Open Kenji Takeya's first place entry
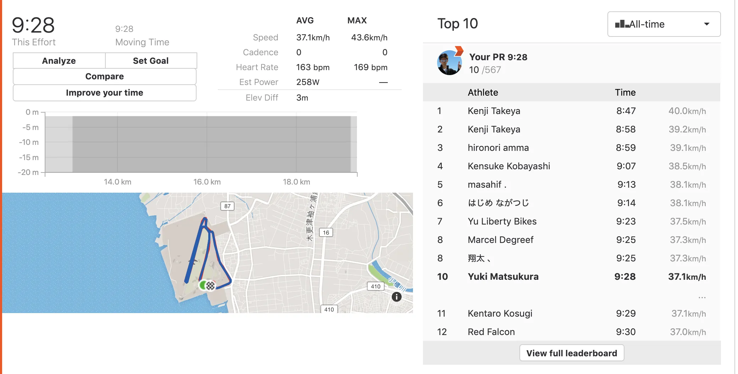Screen dimensions: 738x374 (494, 111)
